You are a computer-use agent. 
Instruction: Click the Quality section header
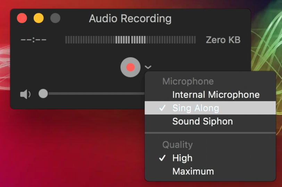(177, 145)
